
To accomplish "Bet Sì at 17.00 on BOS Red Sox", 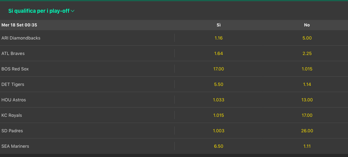I will [218, 69].
